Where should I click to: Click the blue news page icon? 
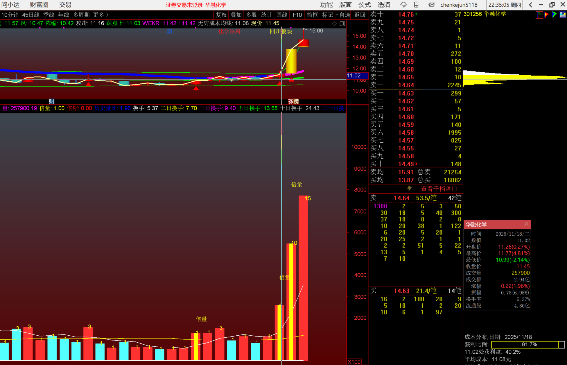click(x=563, y=15)
